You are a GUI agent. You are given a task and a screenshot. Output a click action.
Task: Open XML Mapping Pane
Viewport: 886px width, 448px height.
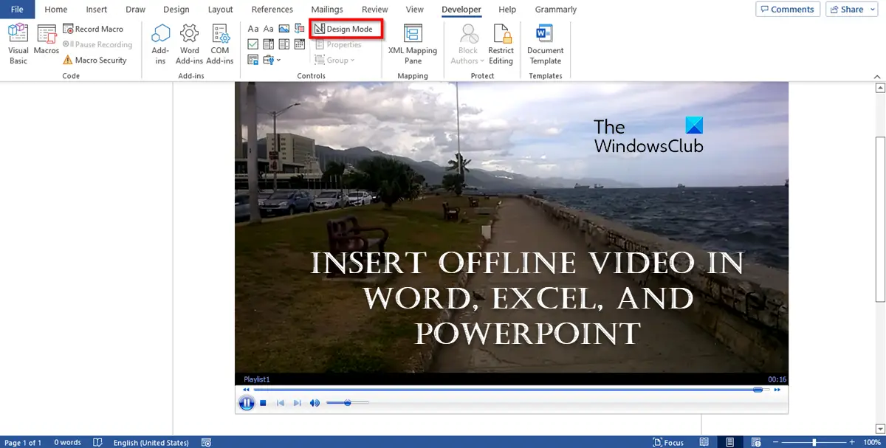[413, 44]
